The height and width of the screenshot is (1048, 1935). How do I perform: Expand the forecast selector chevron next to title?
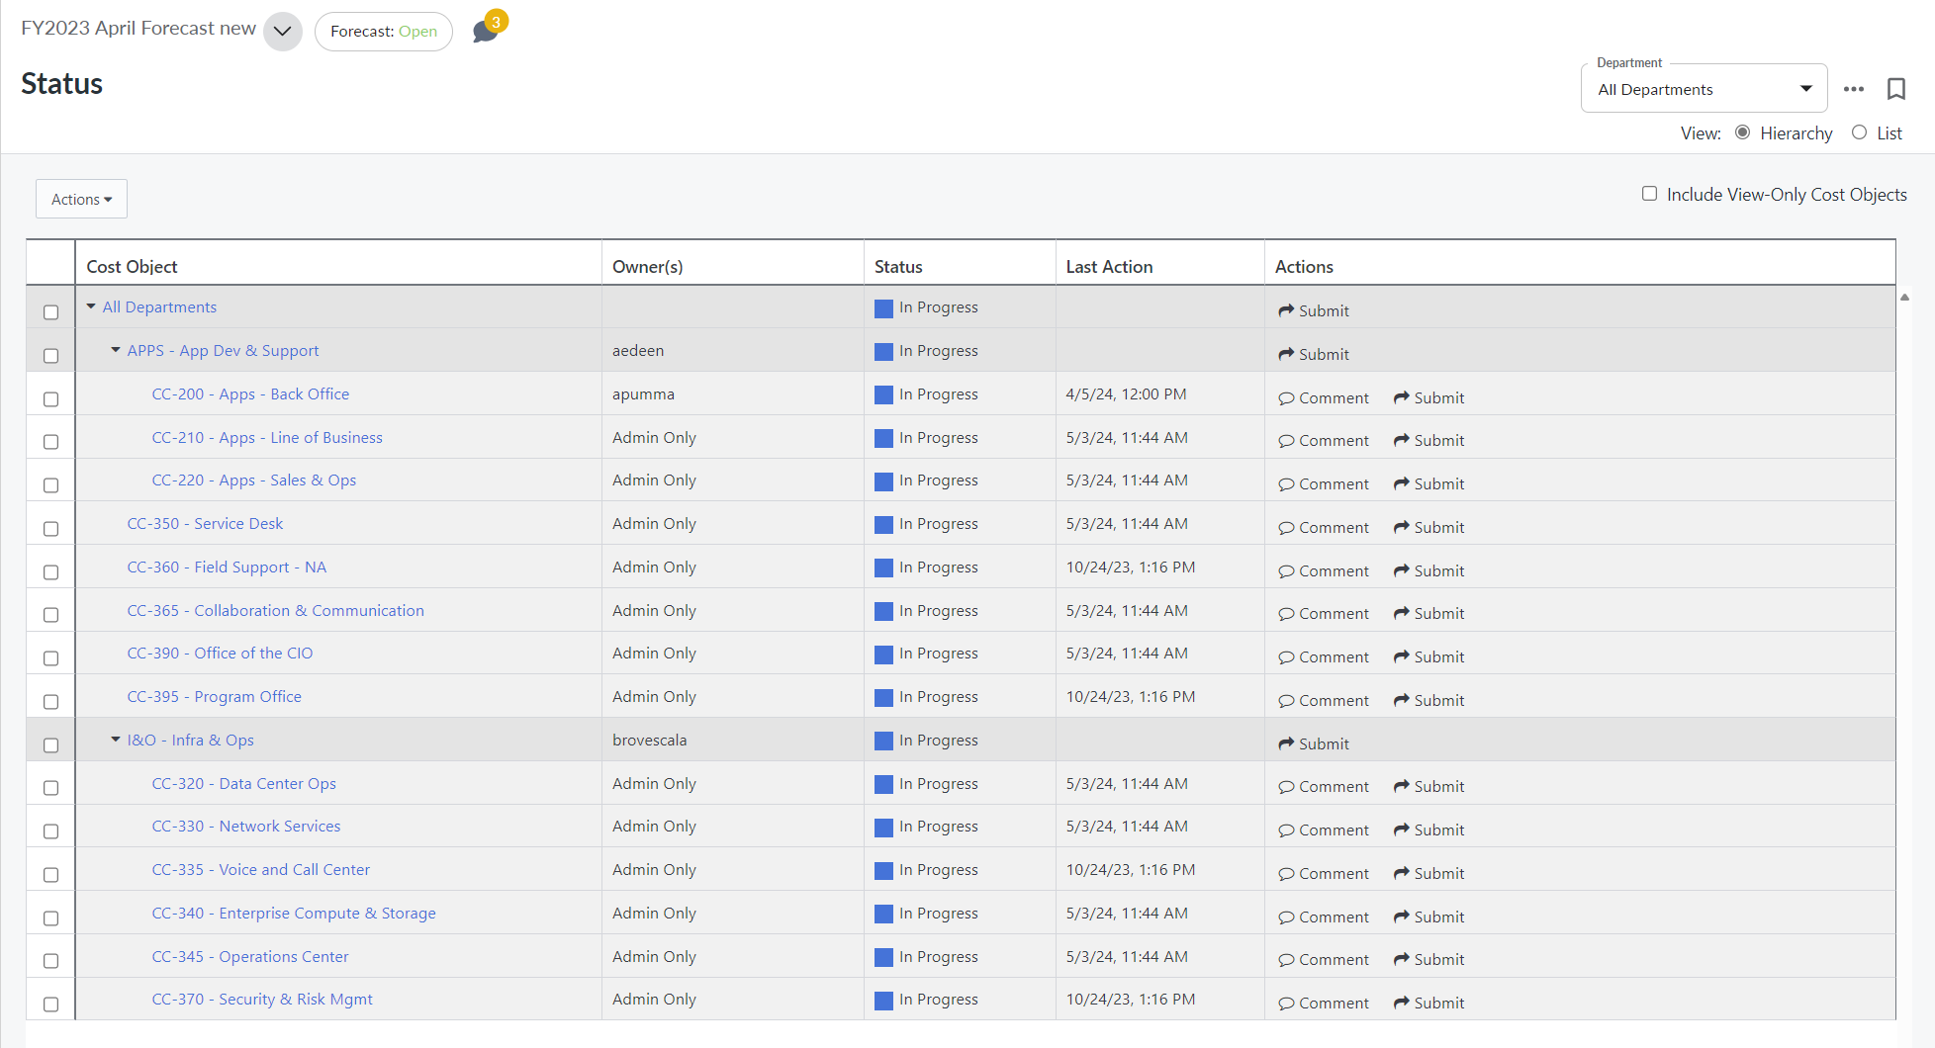[282, 31]
